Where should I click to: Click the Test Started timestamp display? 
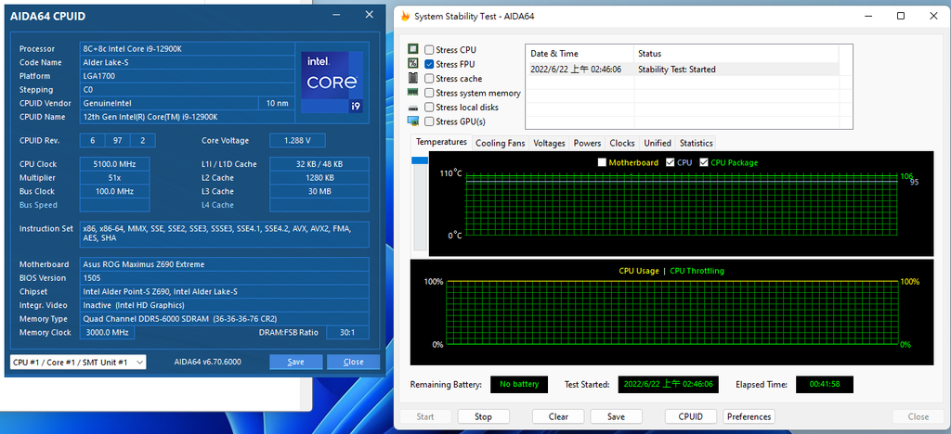668,384
